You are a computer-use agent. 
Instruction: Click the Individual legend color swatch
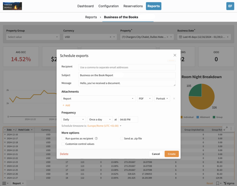[182, 117]
